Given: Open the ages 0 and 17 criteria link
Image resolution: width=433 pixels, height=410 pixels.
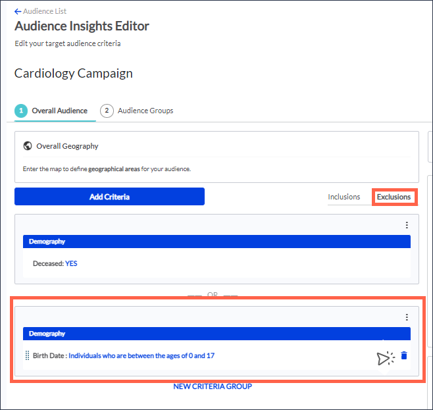Looking at the screenshot, I should point(141,355).
